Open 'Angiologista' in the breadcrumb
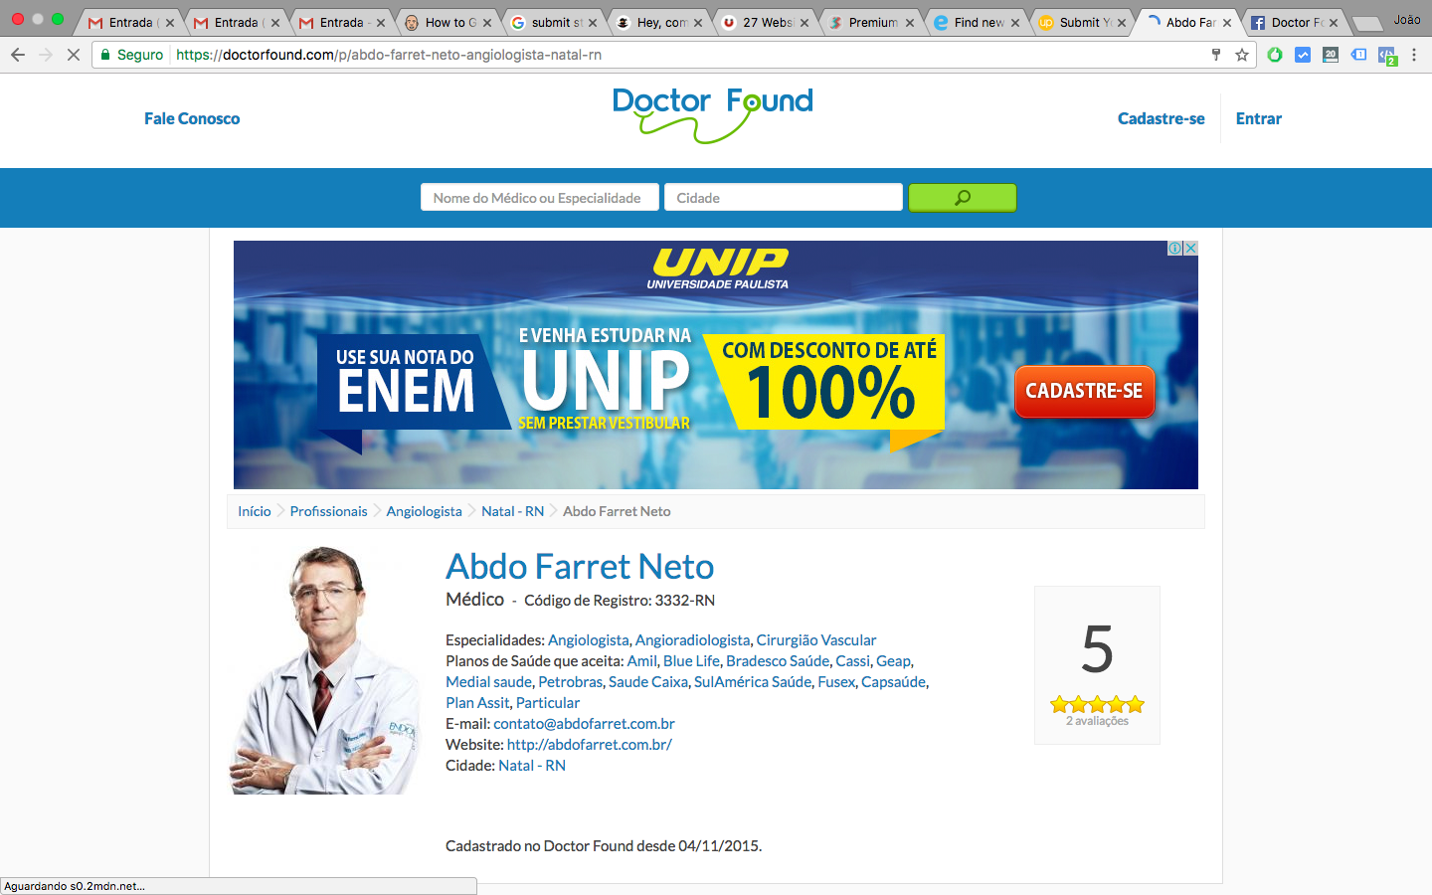 point(425,511)
